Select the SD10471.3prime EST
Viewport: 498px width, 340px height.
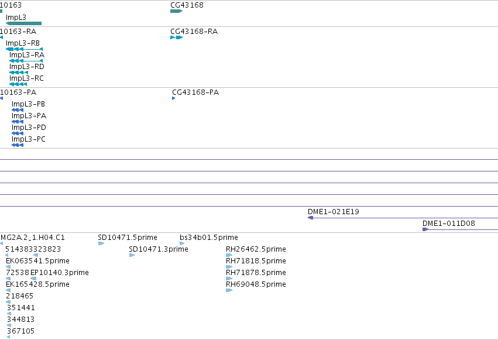[x=132, y=255]
